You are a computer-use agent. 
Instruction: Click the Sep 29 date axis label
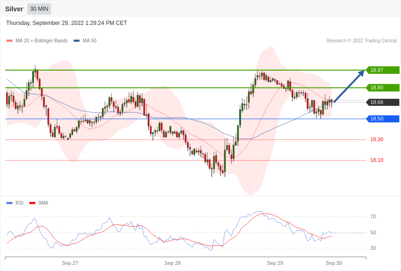(275, 263)
